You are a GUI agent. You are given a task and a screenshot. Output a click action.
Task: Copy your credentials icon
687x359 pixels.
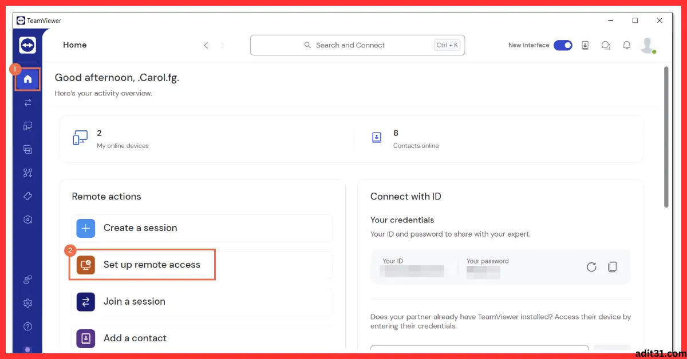tap(613, 266)
